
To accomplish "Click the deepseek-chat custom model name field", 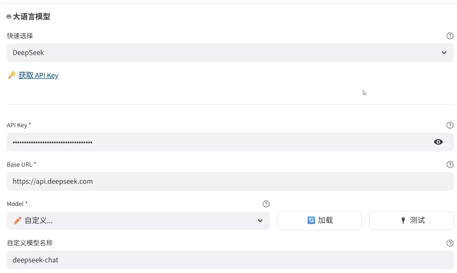I will (x=230, y=260).
